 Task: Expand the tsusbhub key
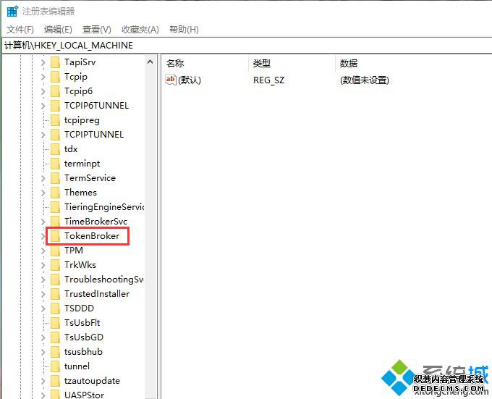pos(43,352)
